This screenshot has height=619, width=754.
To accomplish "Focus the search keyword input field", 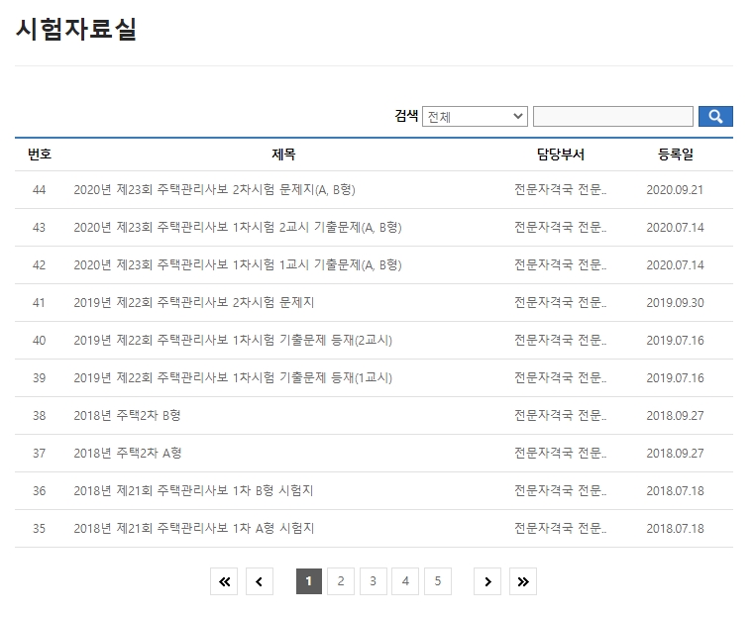I will pyautogui.click(x=613, y=116).
